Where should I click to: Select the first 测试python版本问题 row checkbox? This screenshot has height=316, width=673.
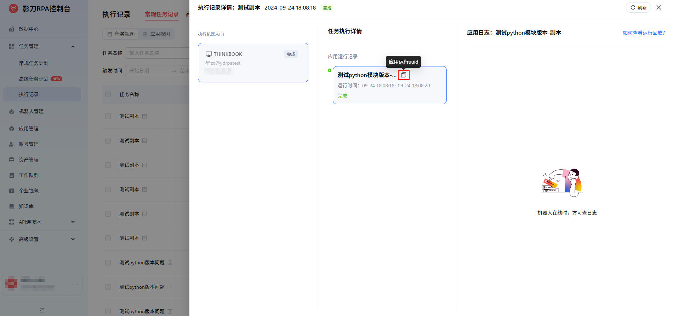(x=108, y=263)
